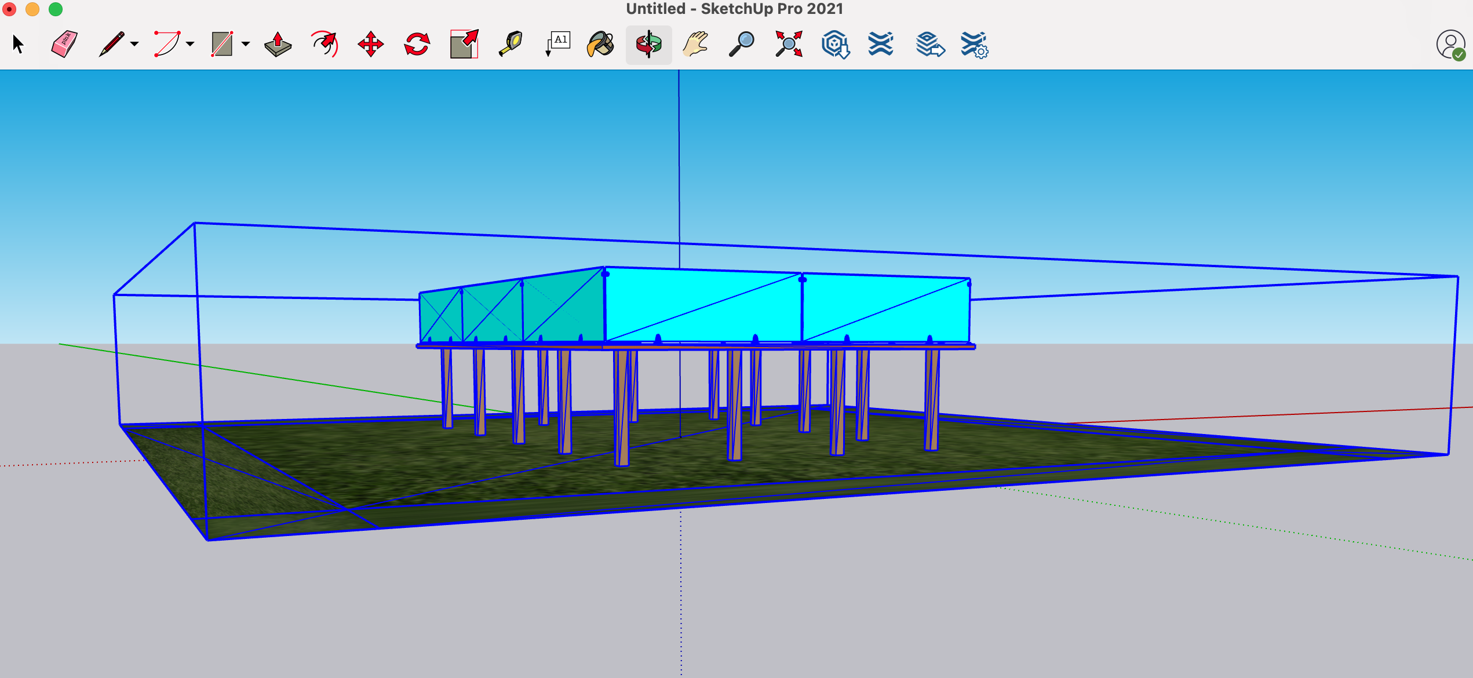
Task: Close the SketchUp window with the red button
Action: point(9,9)
